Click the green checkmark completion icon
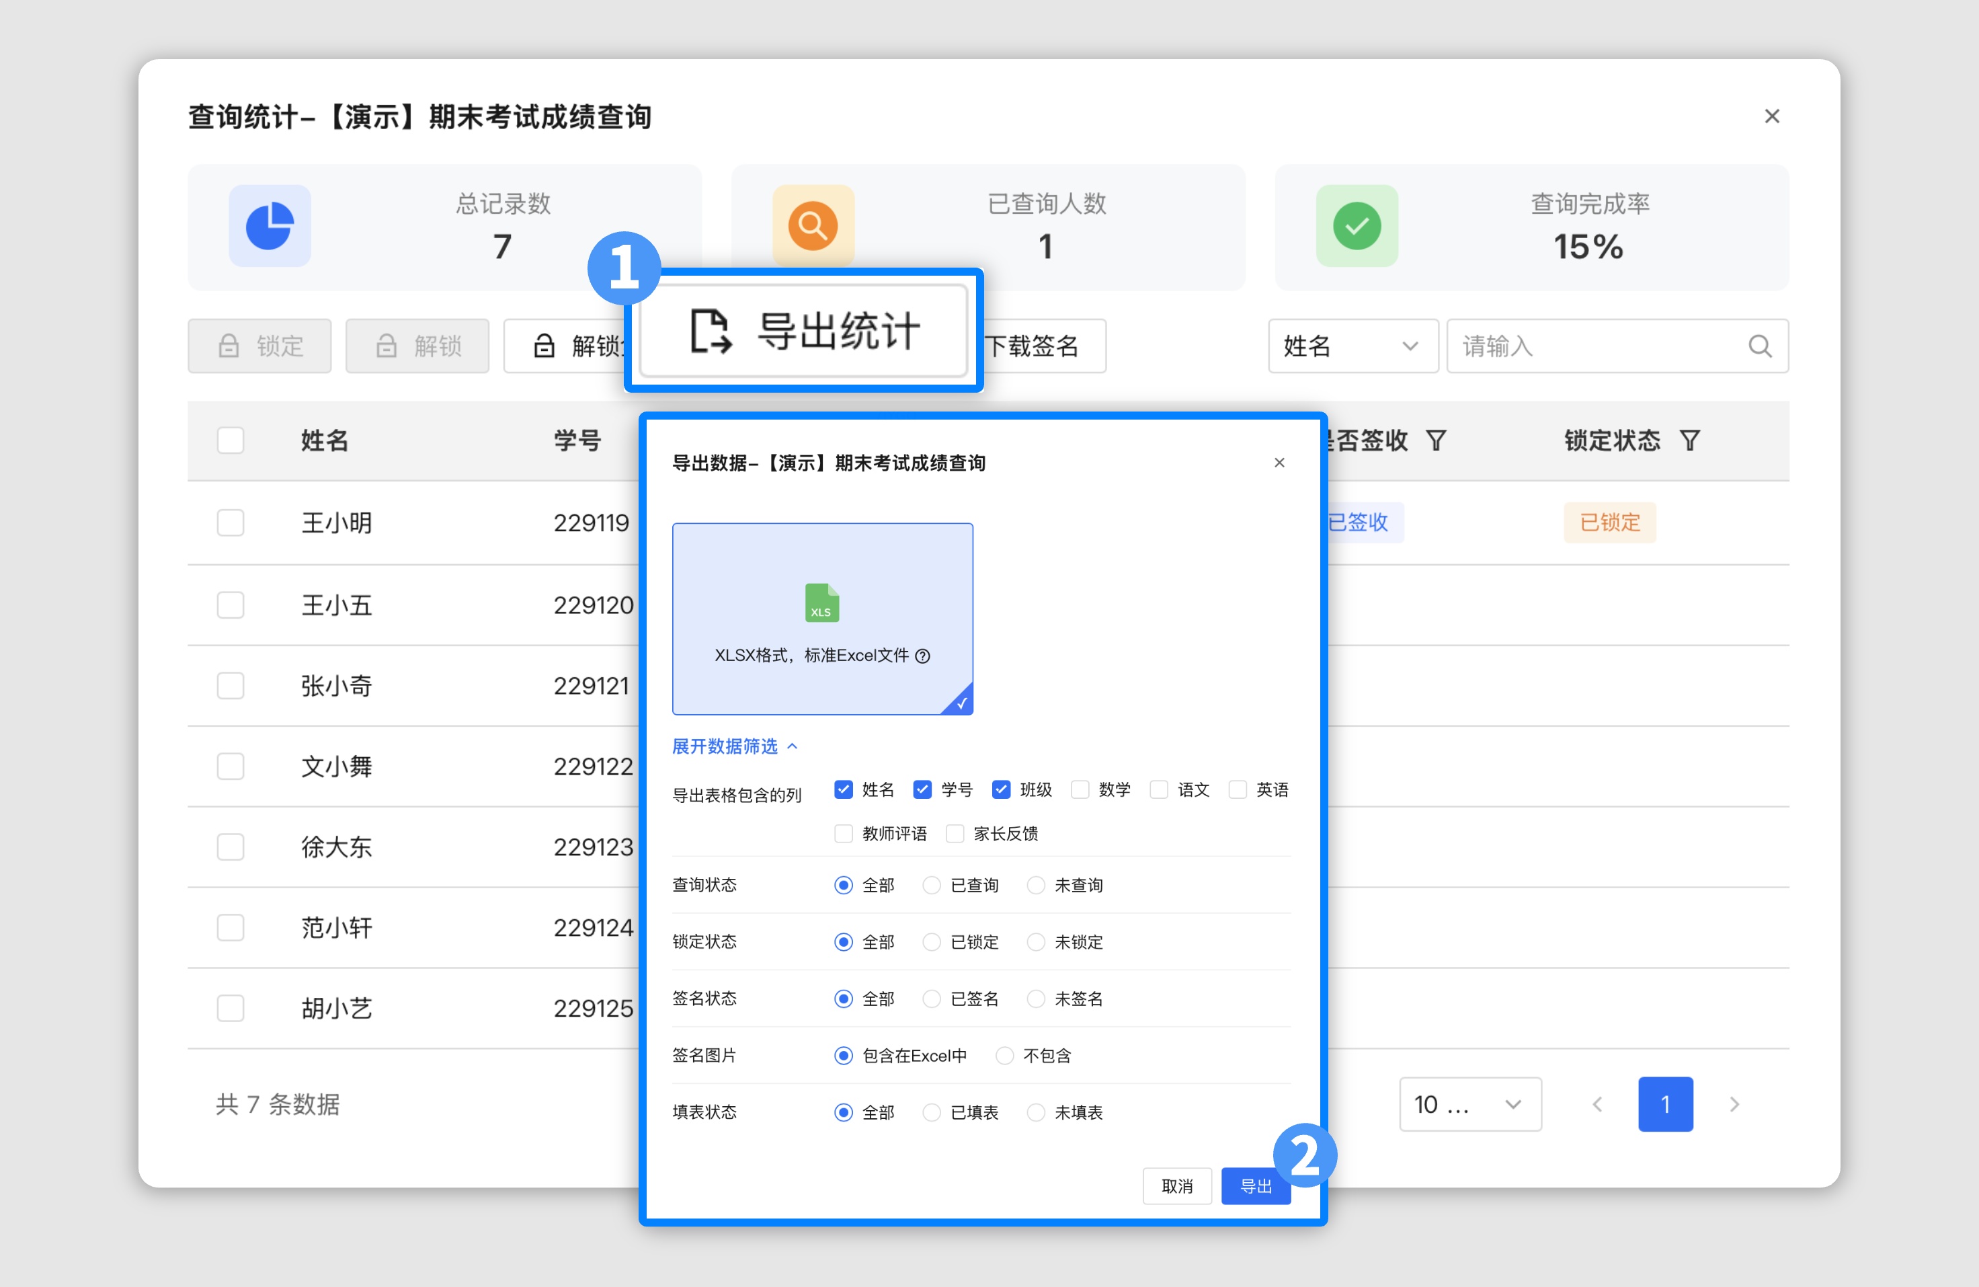 1357,225
